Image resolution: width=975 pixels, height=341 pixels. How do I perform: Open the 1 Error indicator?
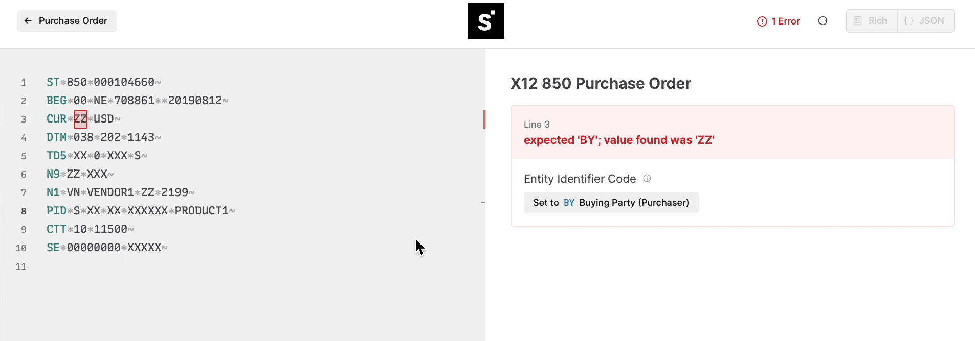coord(779,21)
